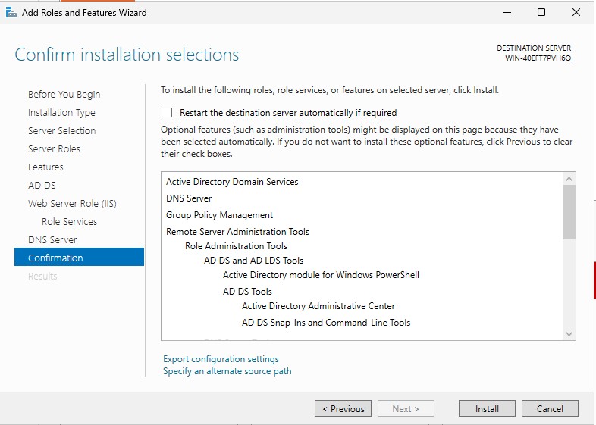Image resolution: width=596 pixels, height=425 pixels.
Task: Select Installation Type in sidebar
Action: 61,113
